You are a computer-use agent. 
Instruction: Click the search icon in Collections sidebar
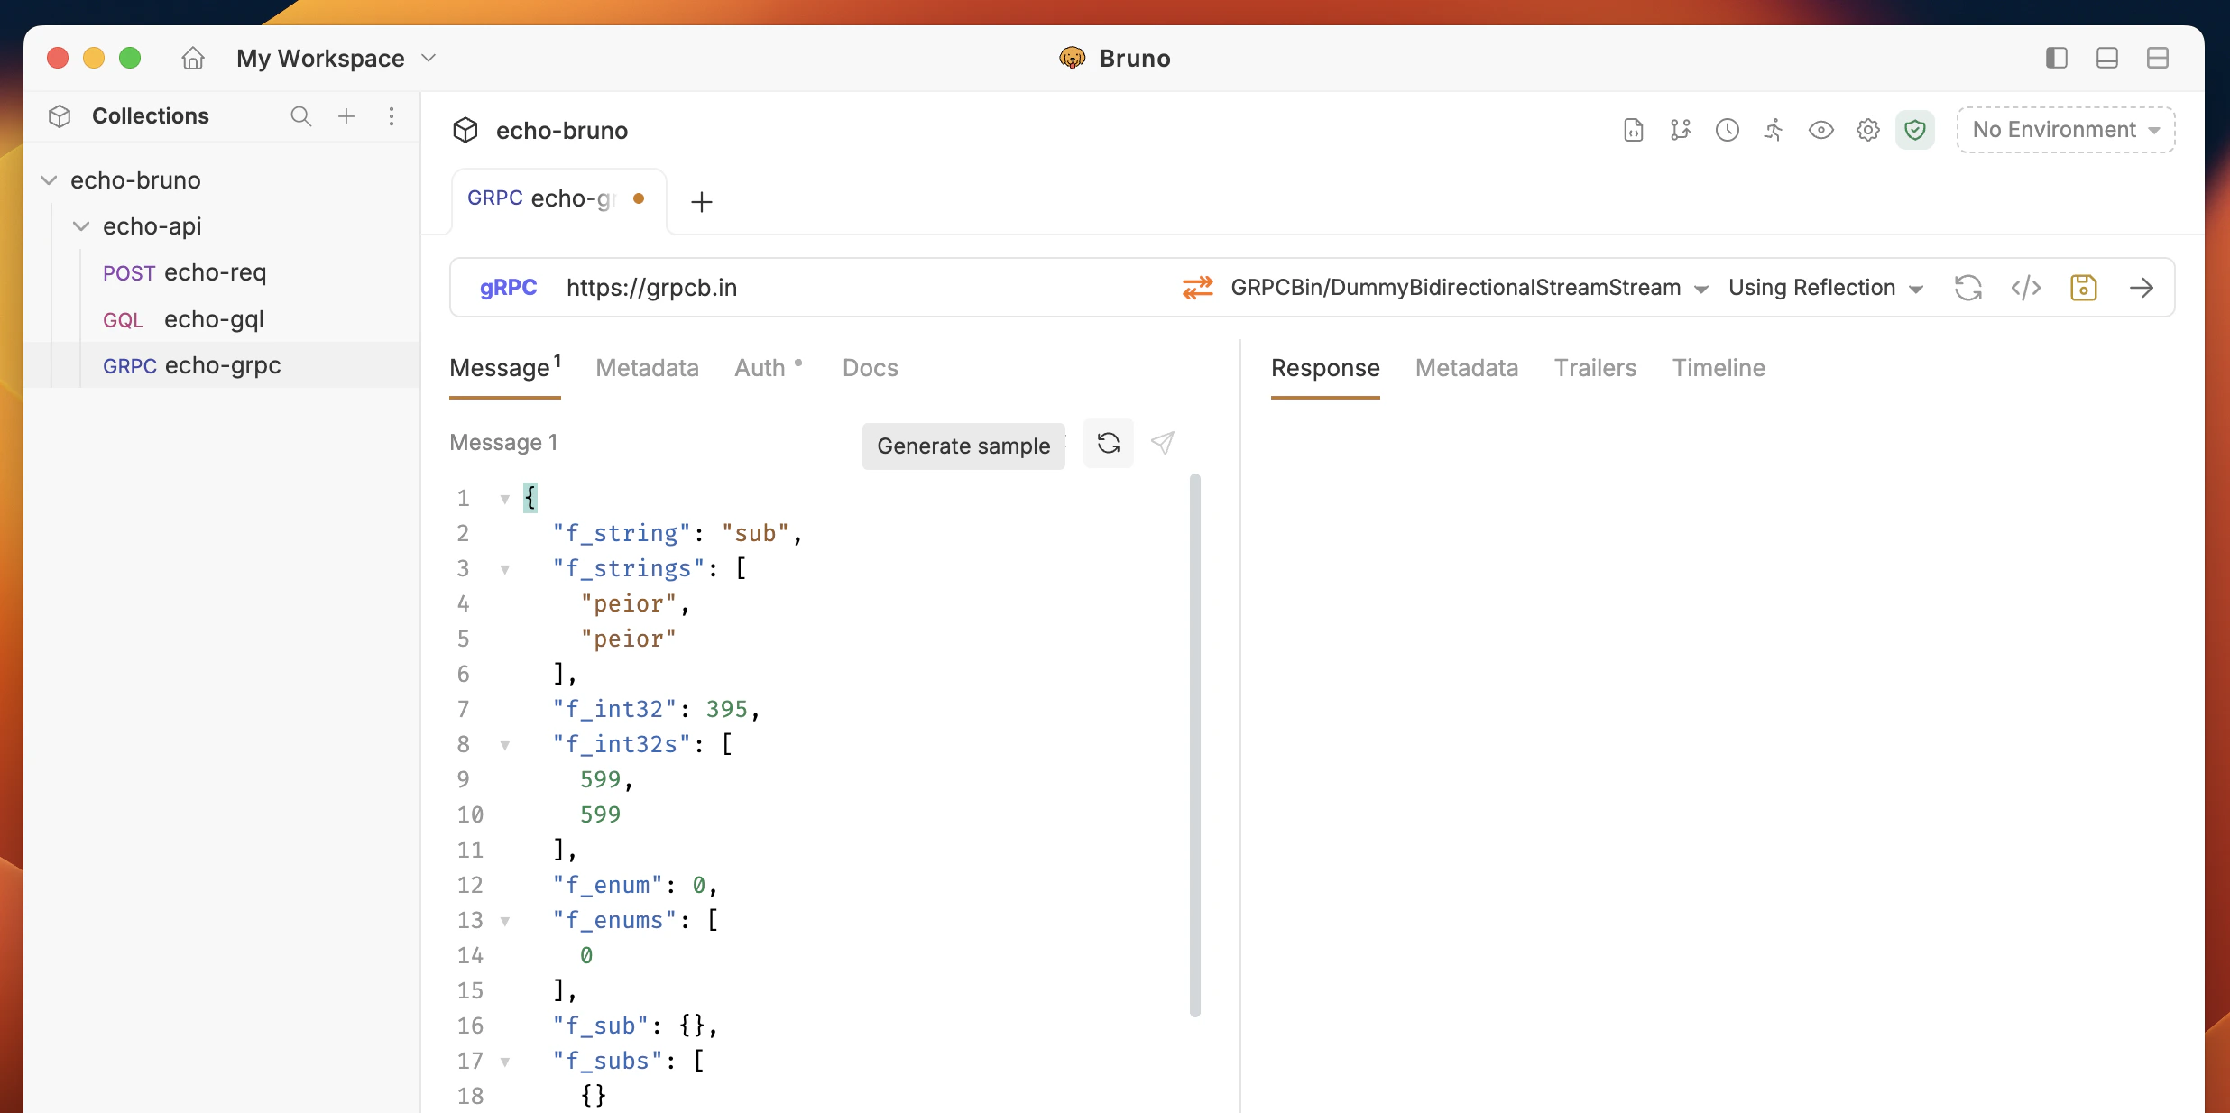click(300, 116)
